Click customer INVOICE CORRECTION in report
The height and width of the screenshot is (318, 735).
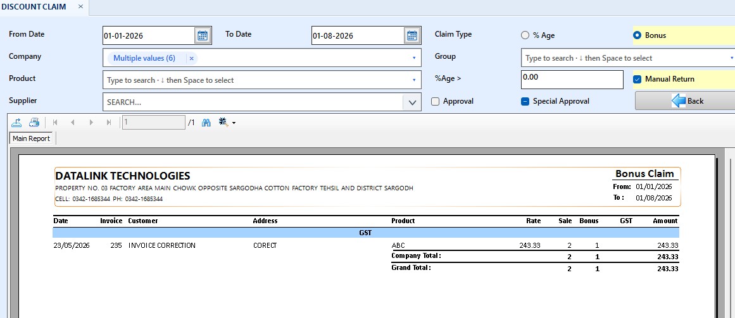pyautogui.click(x=161, y=245)
